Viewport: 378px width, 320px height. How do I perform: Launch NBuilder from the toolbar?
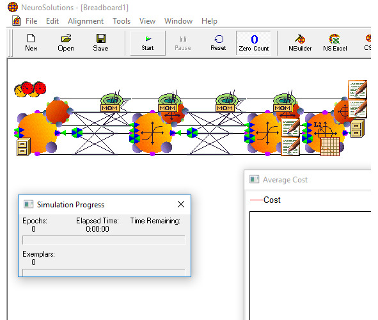[300, 43]
